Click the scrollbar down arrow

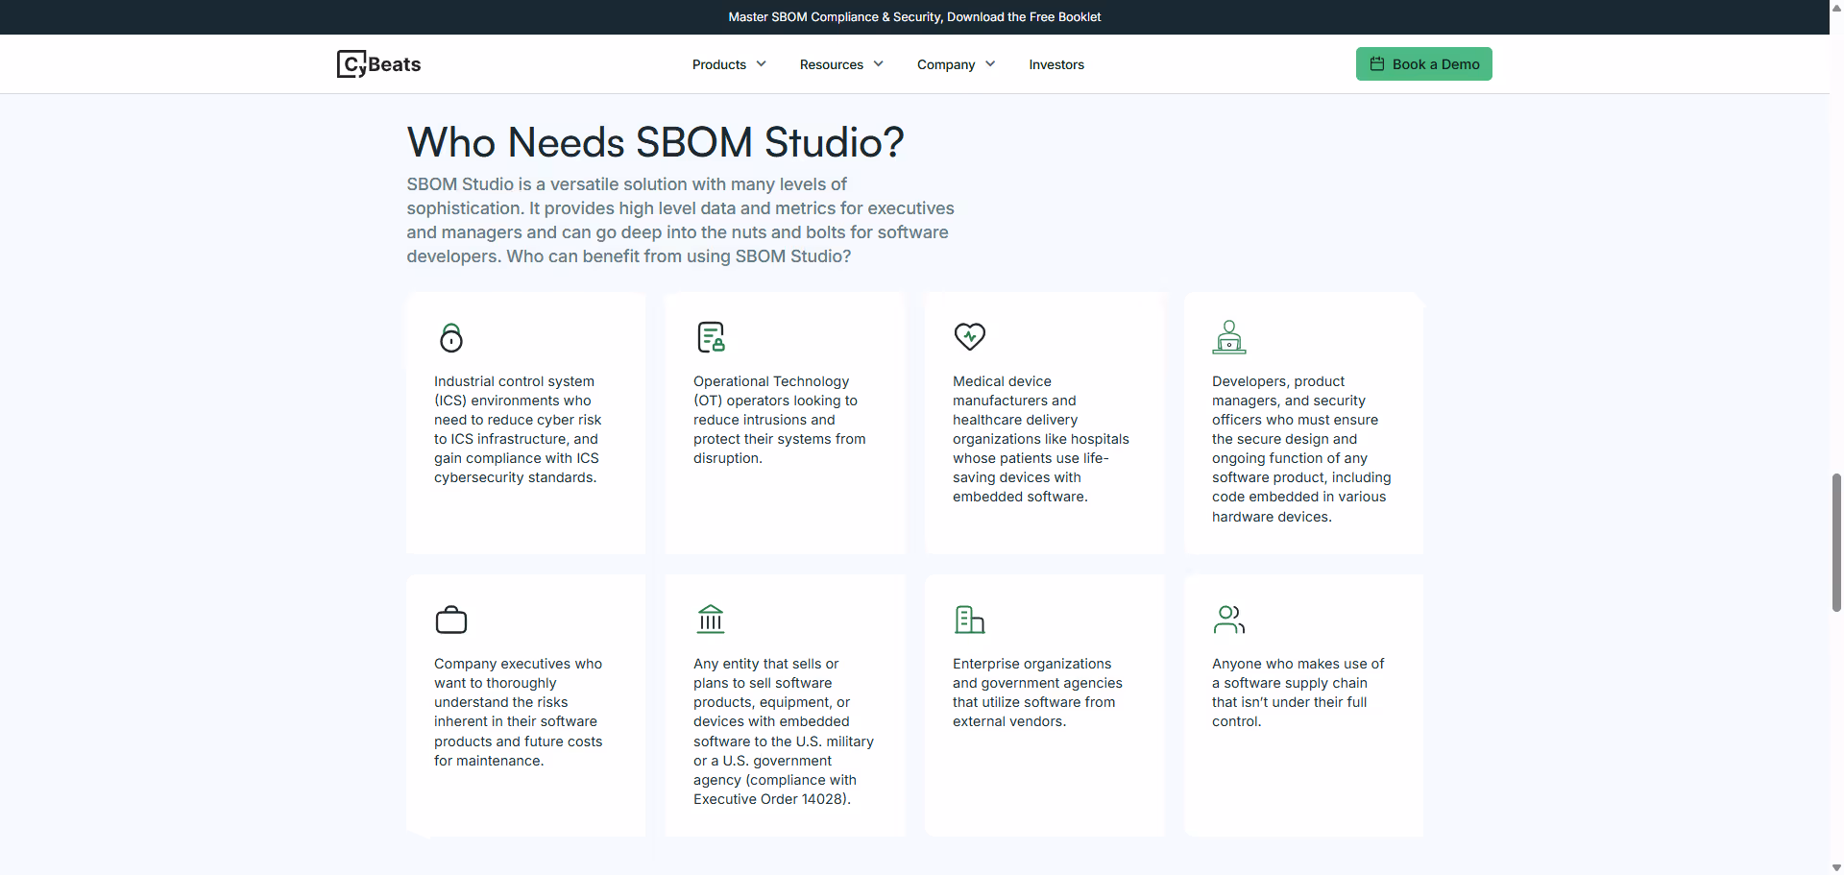[x=1836, y=867]
